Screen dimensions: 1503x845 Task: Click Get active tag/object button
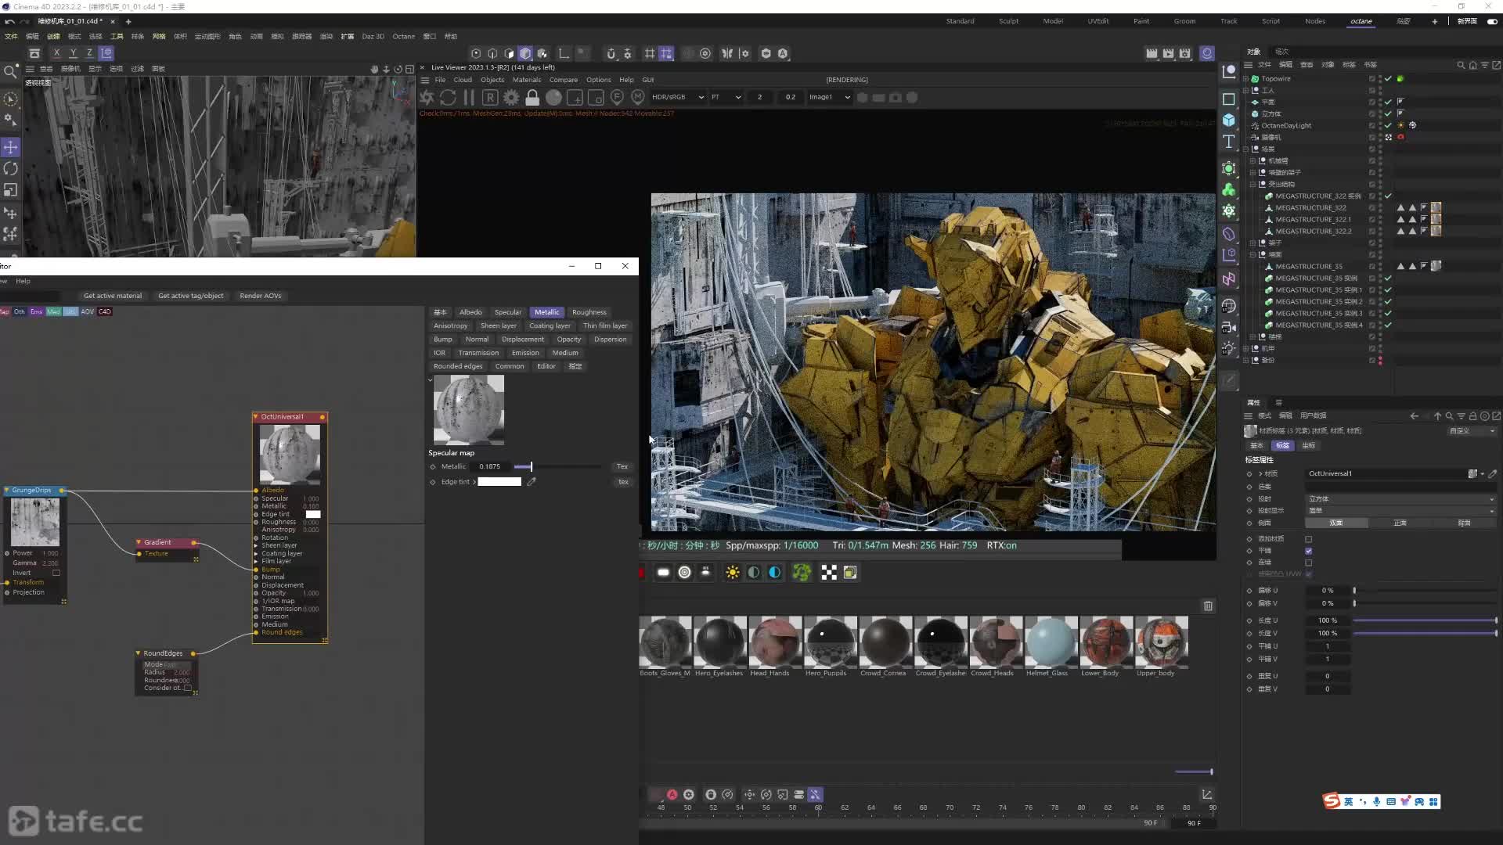pyautogui.click(x=191, y=296)
